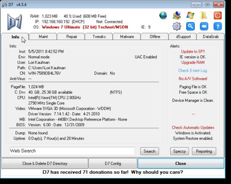Click the IP address 192.168.160.192
Image resolution: width=231 pixels, height=184 pixels.
point(56,22)
